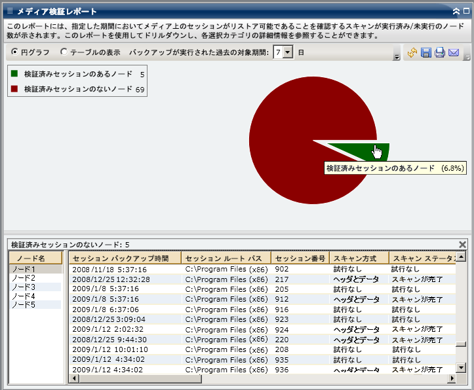
Task: Click the print report icon
Action: pyautogui.click(x=440, y=52)
